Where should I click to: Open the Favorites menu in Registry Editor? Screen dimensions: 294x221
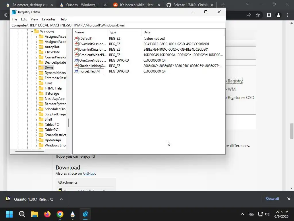(x=49, y=19)
